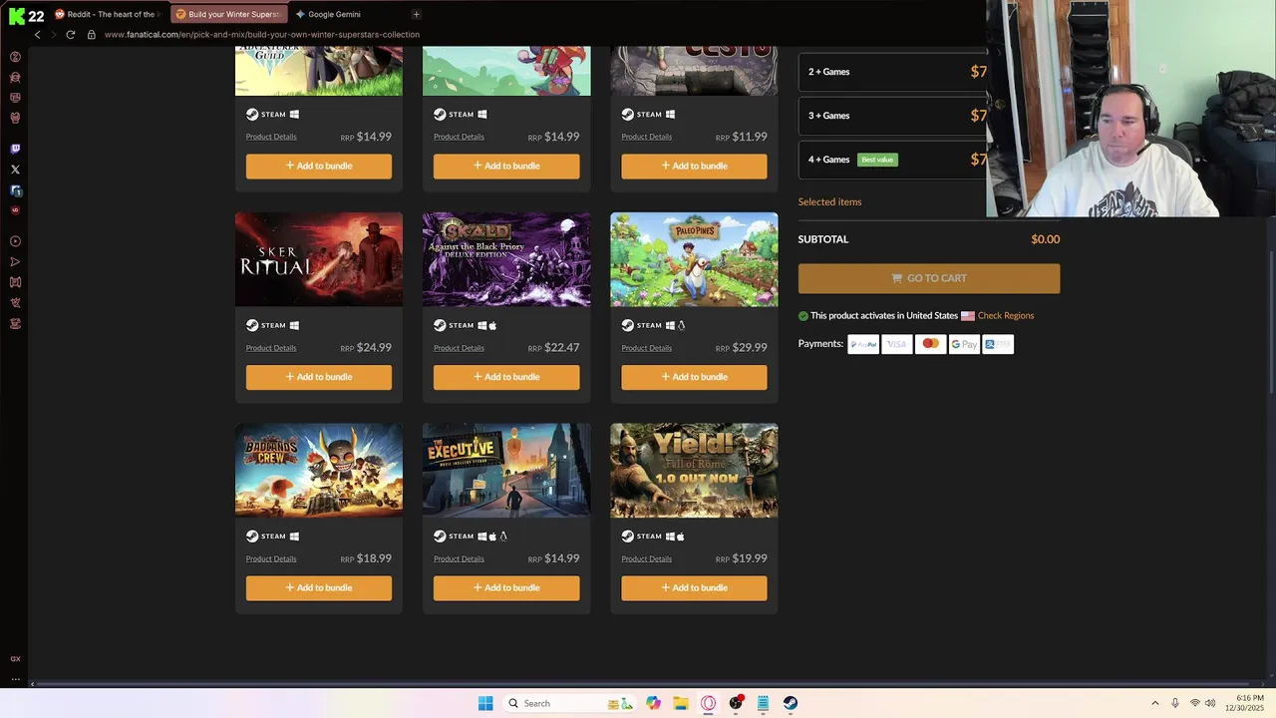Viewport: 1276px width, 718px height.
Task: Add The Executive to the bundle
Action: 506,588
